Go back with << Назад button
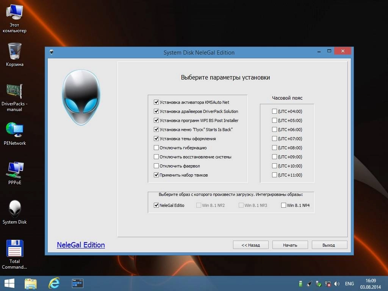This screenshot has width=388, height=291. click(251, 245)
